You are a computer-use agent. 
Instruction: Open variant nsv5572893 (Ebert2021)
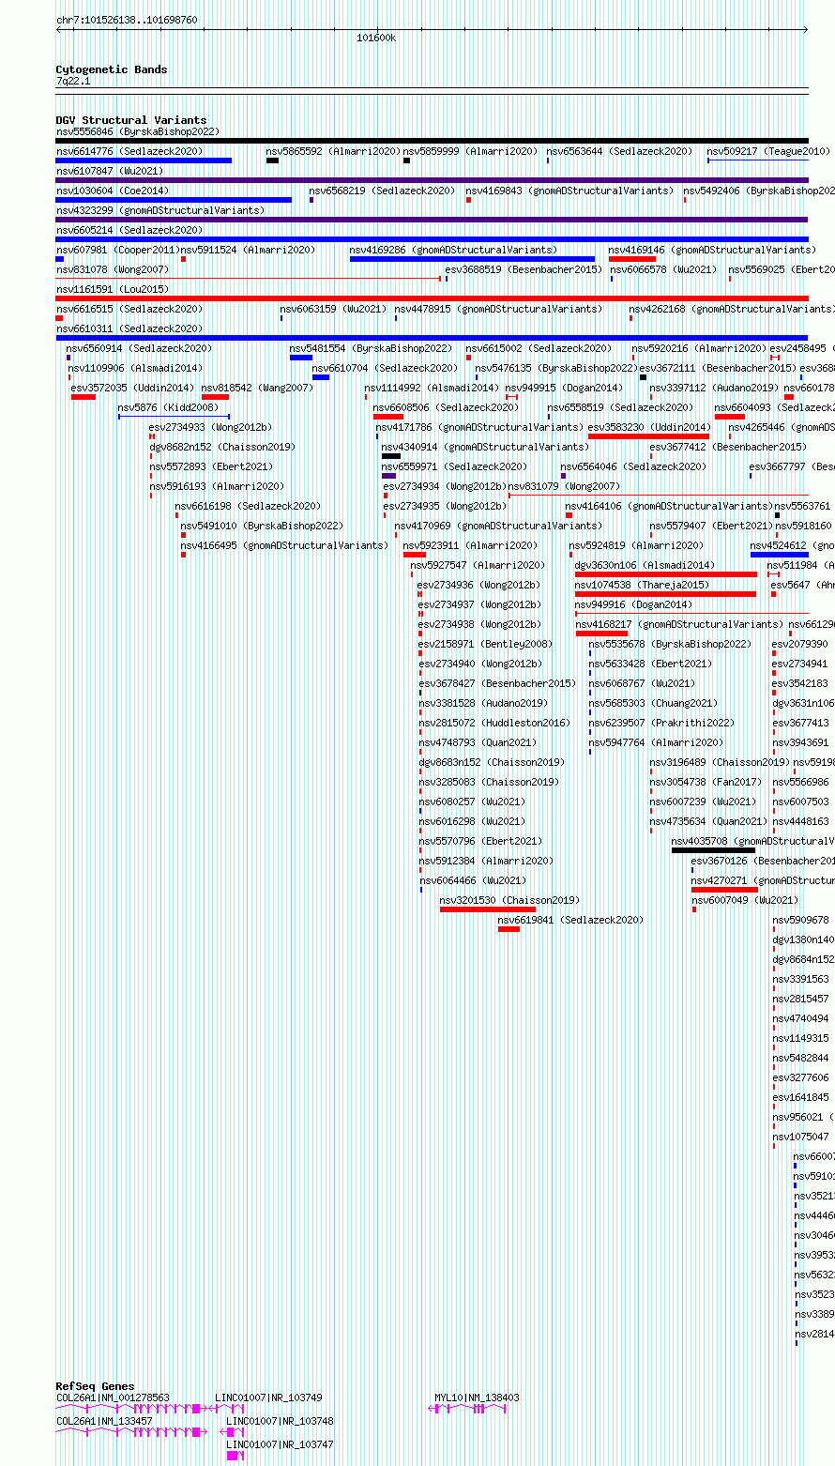[211, 466]
